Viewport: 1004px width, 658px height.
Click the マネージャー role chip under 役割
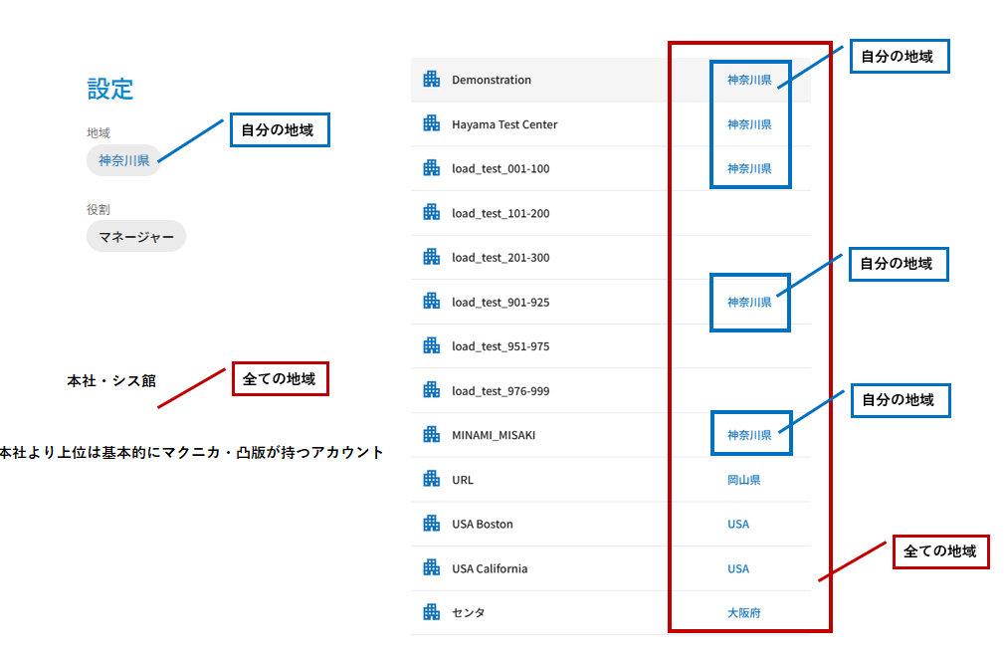coord(136,237)
